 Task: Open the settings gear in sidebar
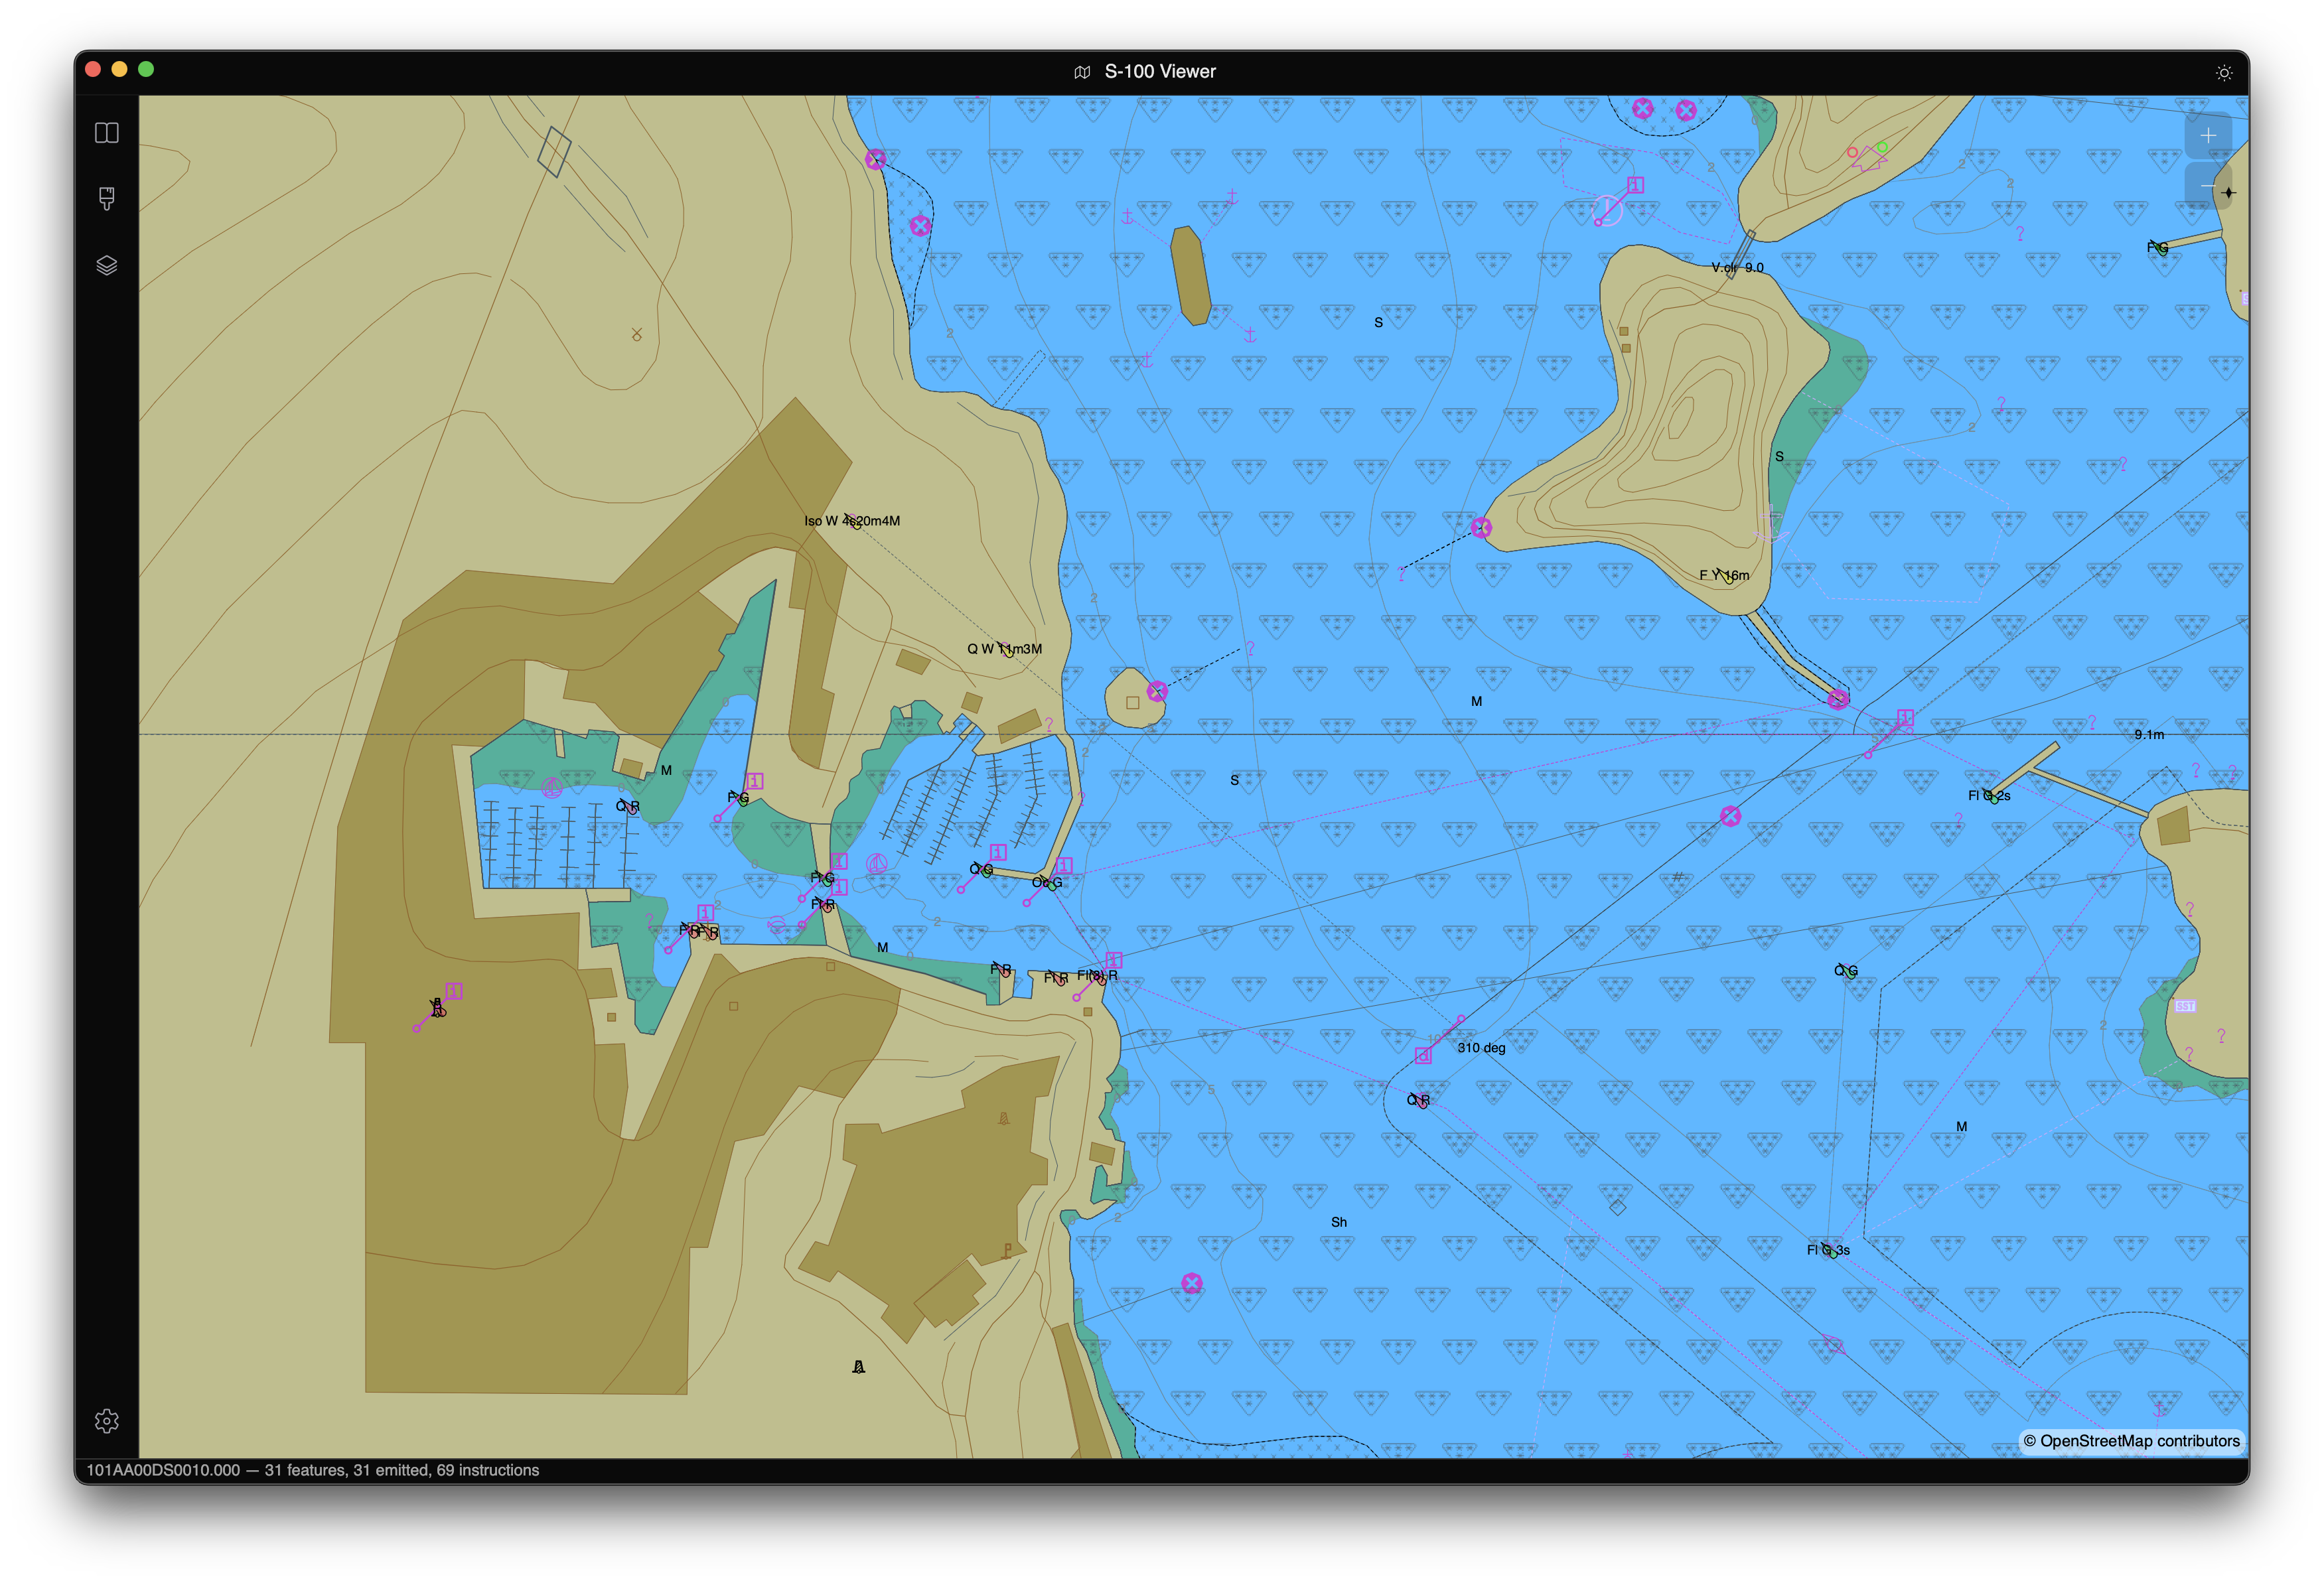[107, 1420]
